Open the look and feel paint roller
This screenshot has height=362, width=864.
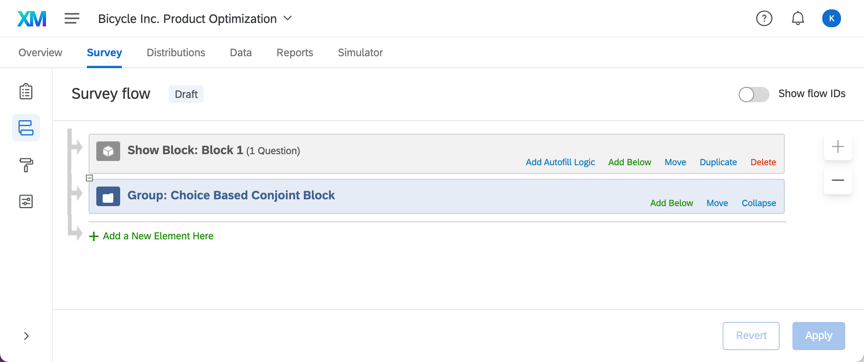click(26, 165)
